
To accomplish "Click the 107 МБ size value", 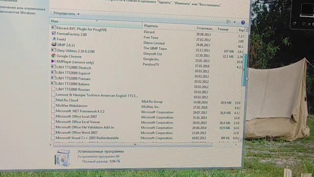I will pyautogui.click(x=229, y=51).
